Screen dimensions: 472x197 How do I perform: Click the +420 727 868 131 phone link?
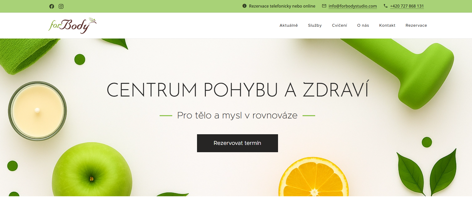407,6
